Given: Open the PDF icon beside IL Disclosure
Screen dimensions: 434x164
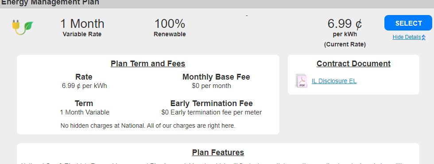Looking at the screenshot, I should (301, 81).
